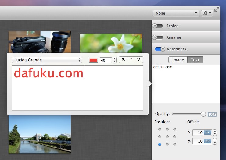
Task: Toggle bold formatting button
Action: [123, 60]
